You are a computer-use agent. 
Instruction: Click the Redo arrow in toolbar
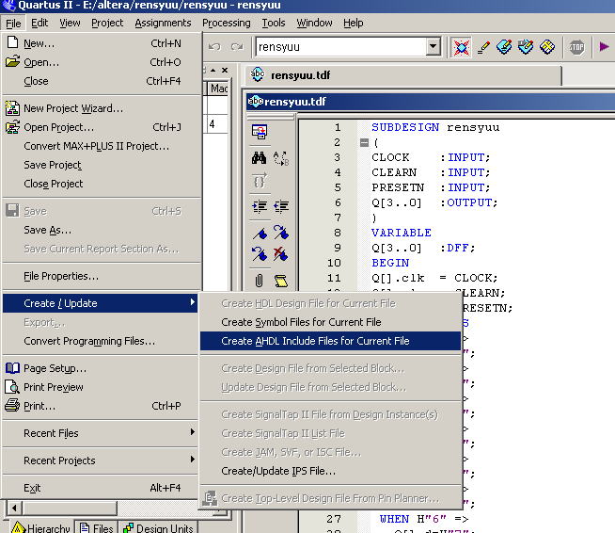(237, 47)
